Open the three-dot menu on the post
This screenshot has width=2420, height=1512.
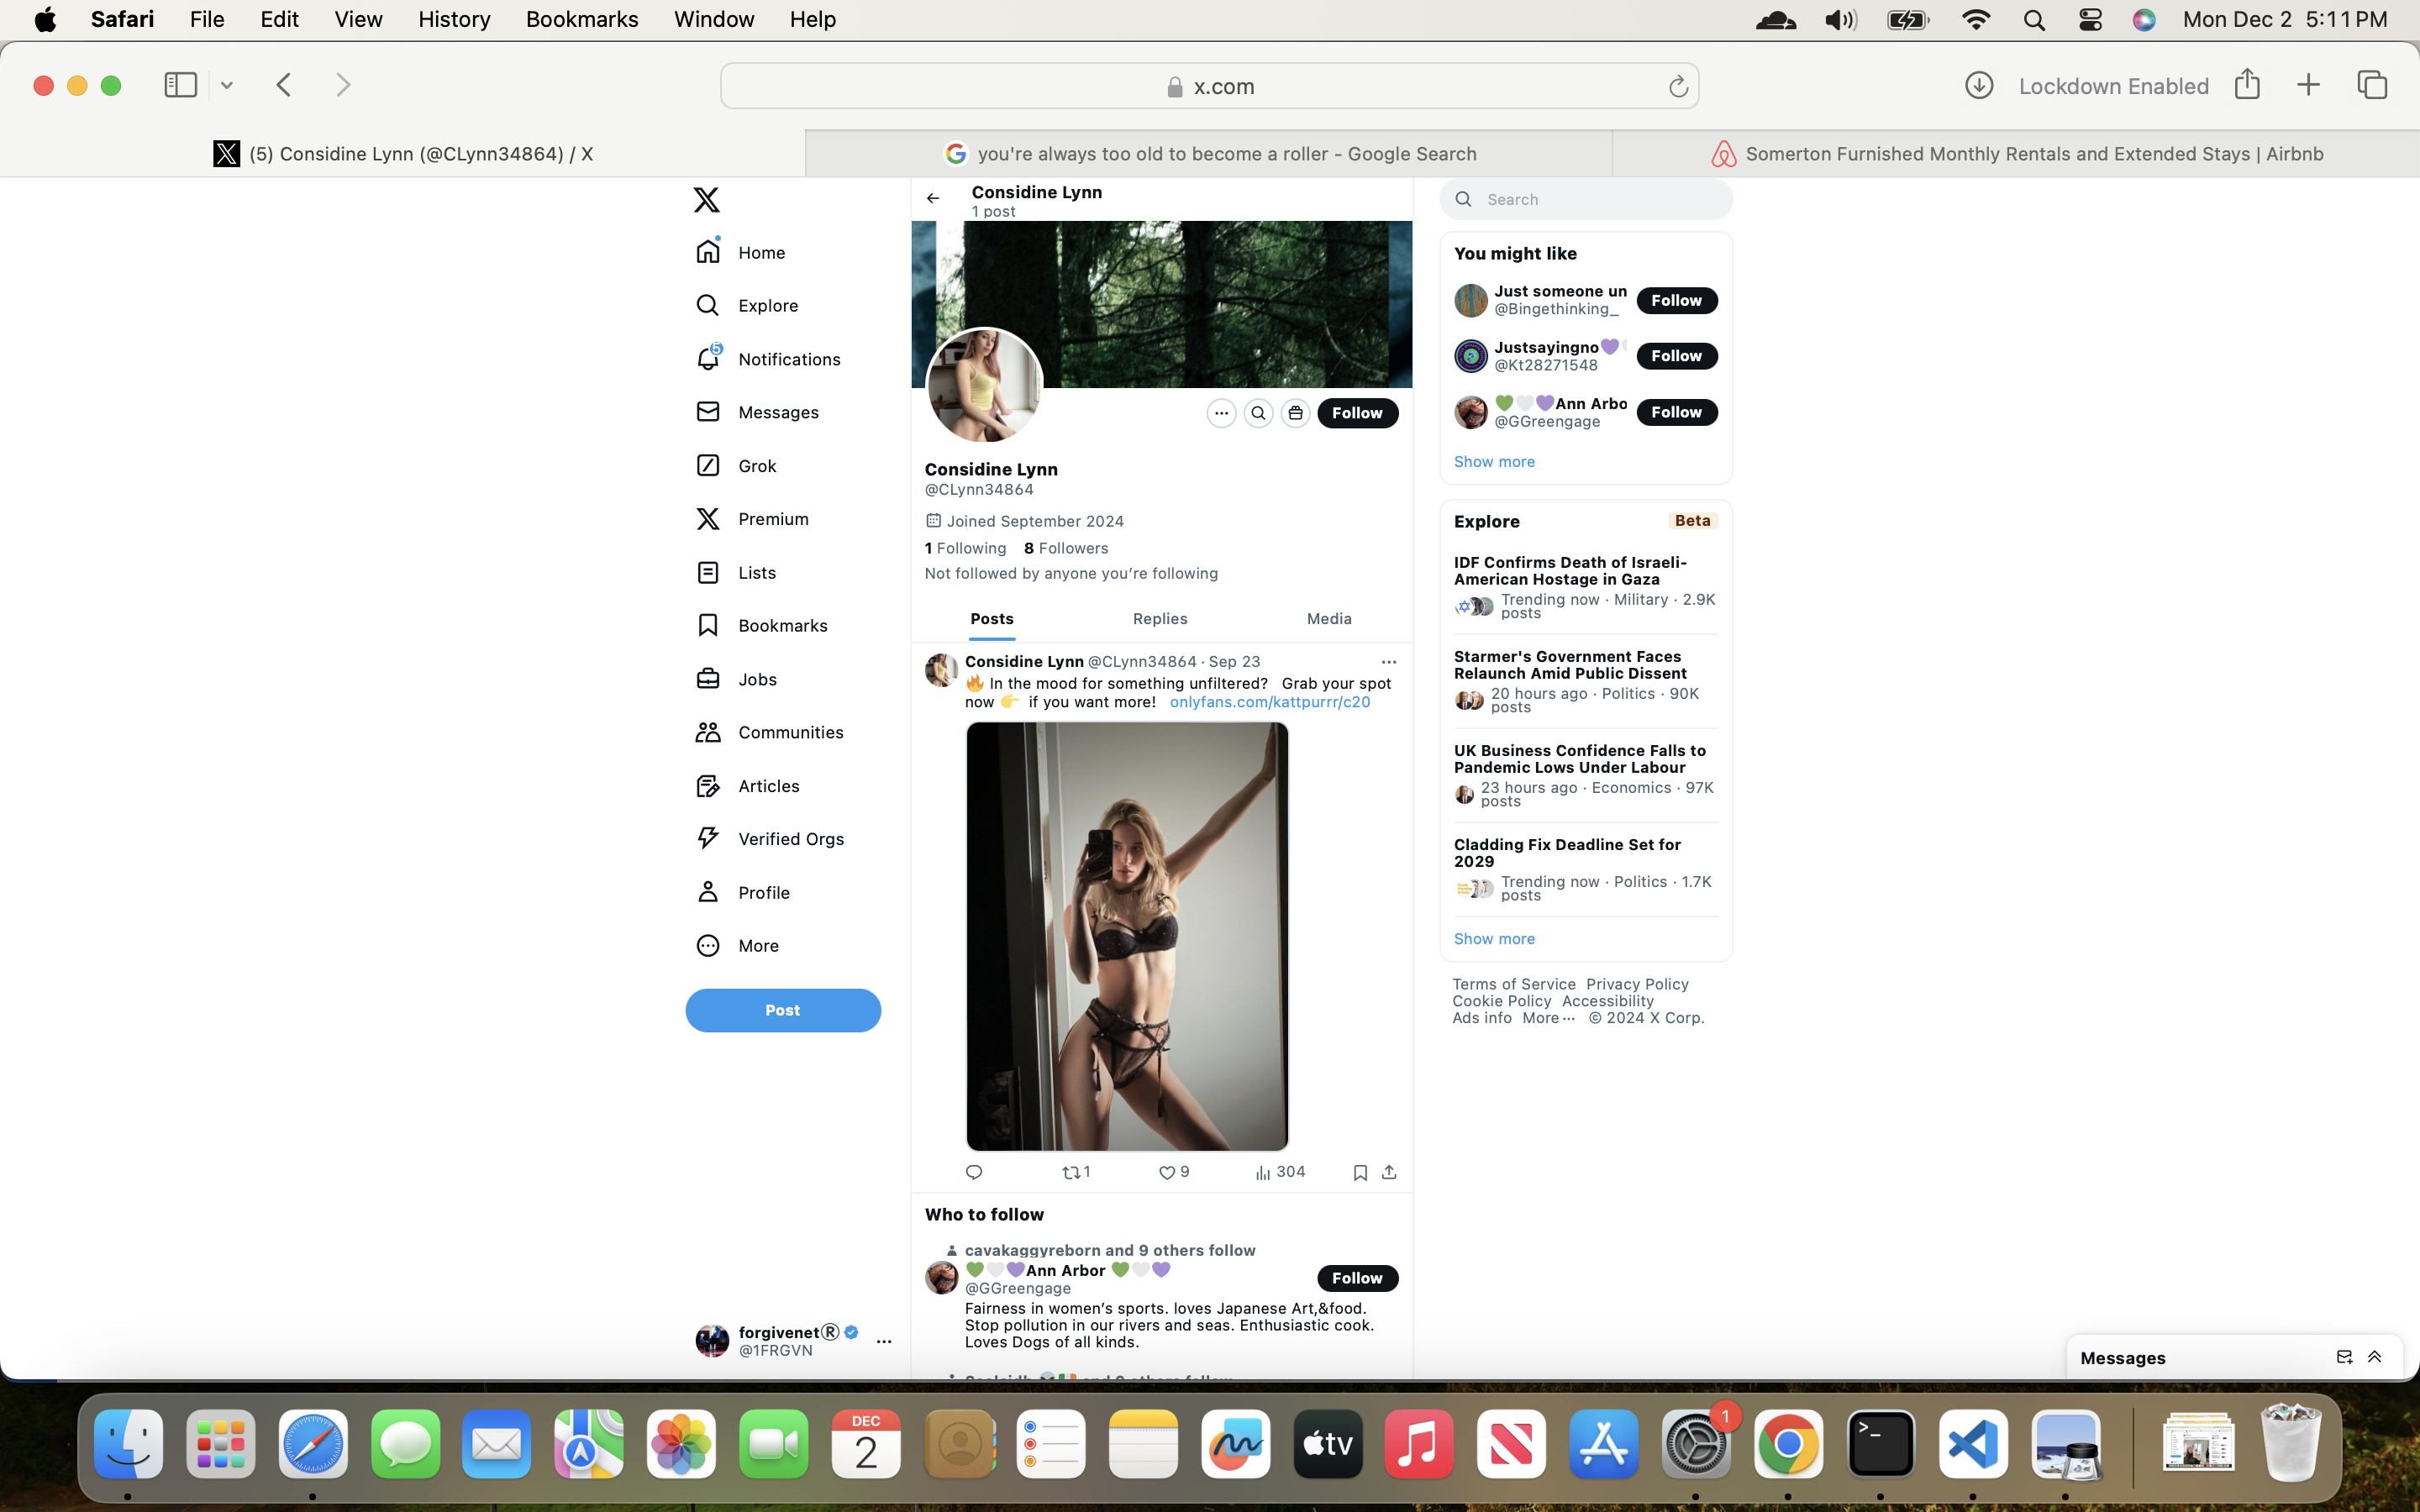click(1389, 662)
